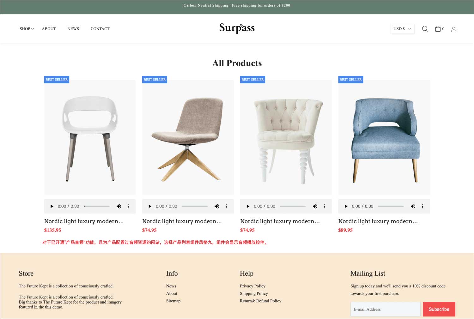Mute audio under the blue armchair
The height and width of the screenshot is (319, 474).
click(x=413, y=206)
